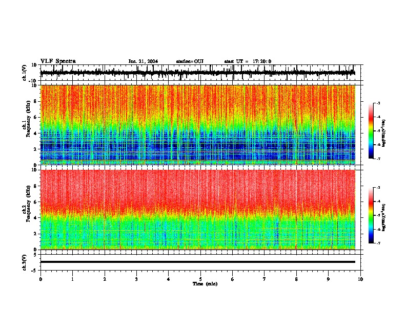The image size is (406, 313).
Task: Click the "start UT = 17:20: 0" text
Action: click(x=248, y=61)
